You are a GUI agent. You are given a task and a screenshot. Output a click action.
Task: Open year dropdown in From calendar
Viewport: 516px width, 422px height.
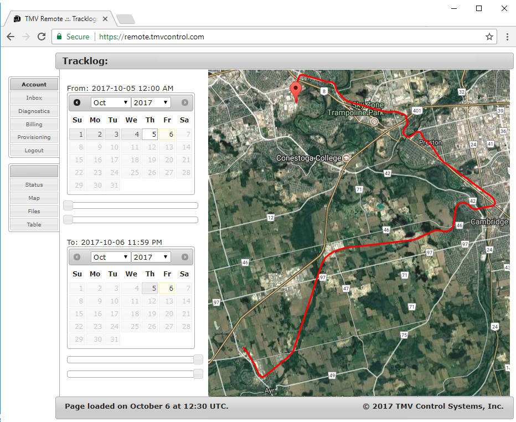point(151,102)
